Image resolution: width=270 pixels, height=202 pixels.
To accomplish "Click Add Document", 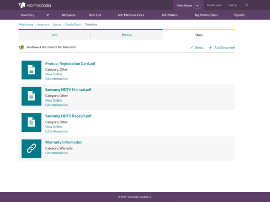I will (222, 47).
